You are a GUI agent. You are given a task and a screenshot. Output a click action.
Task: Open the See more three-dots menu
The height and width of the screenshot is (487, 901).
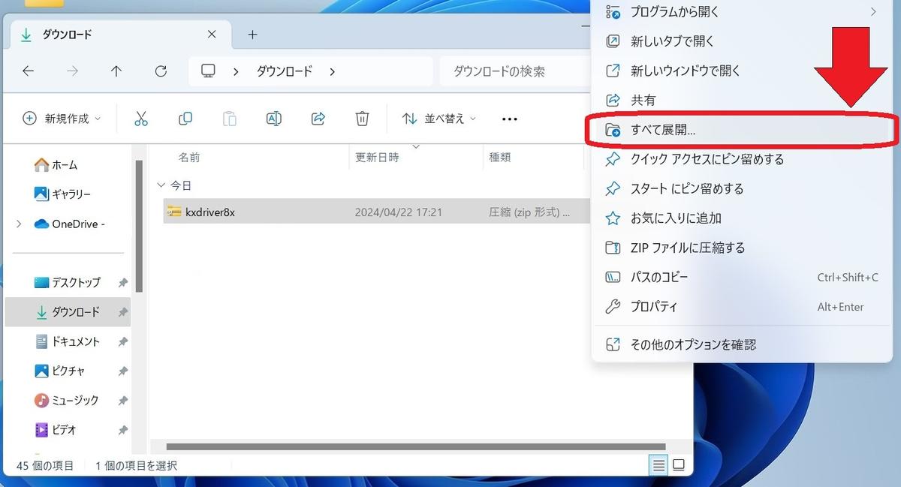(510, 119)
